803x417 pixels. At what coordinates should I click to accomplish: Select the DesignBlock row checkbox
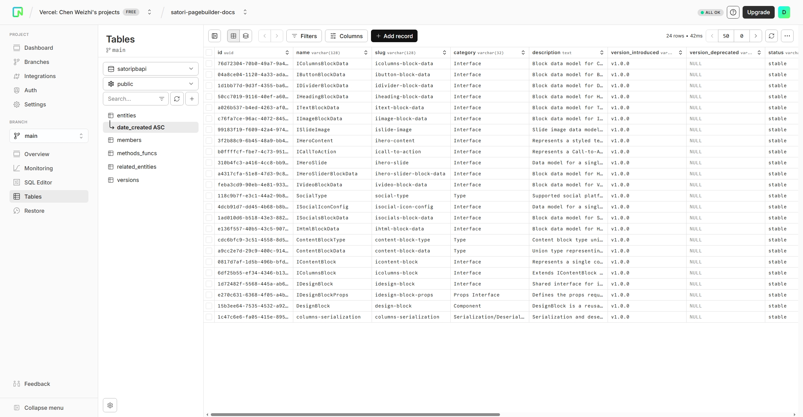(x=209, y=306)
